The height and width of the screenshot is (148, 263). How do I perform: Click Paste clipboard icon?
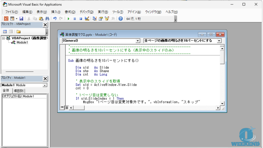pos(41,18)
